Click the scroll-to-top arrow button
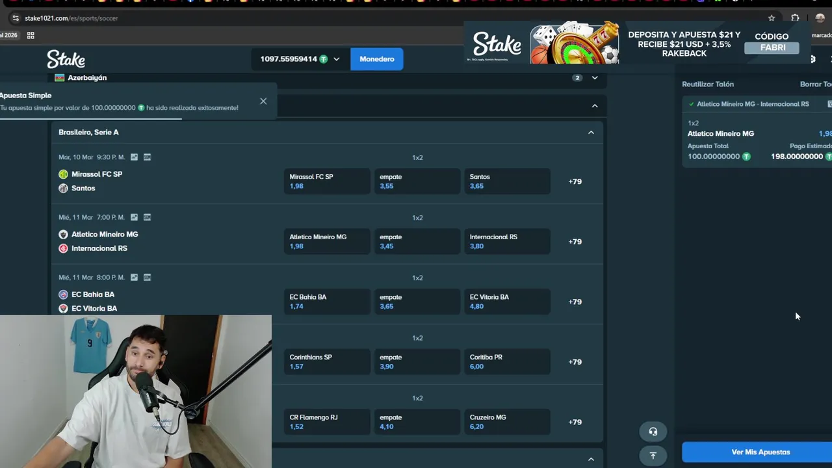 pyautogui.click(x=653, y=456)
